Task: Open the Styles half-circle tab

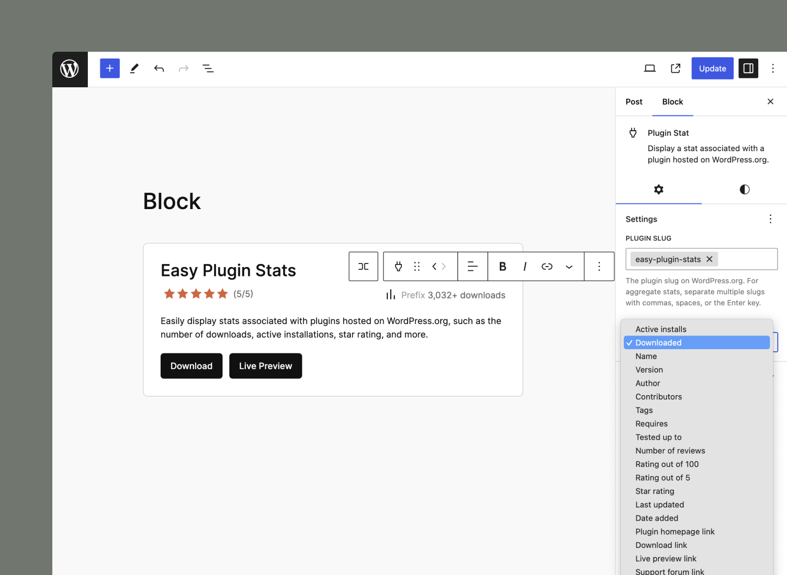Action: (745, 189)
